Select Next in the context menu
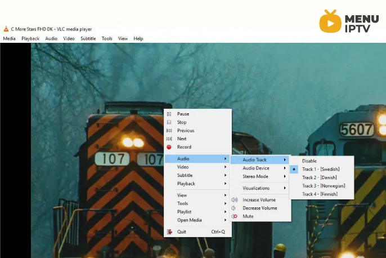Screen dimensions: 386x258 [x=198, y=139]
